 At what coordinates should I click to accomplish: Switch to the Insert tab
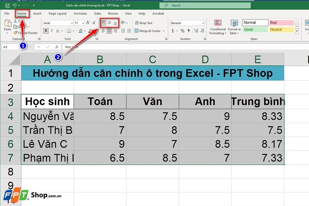pos(37,14)
